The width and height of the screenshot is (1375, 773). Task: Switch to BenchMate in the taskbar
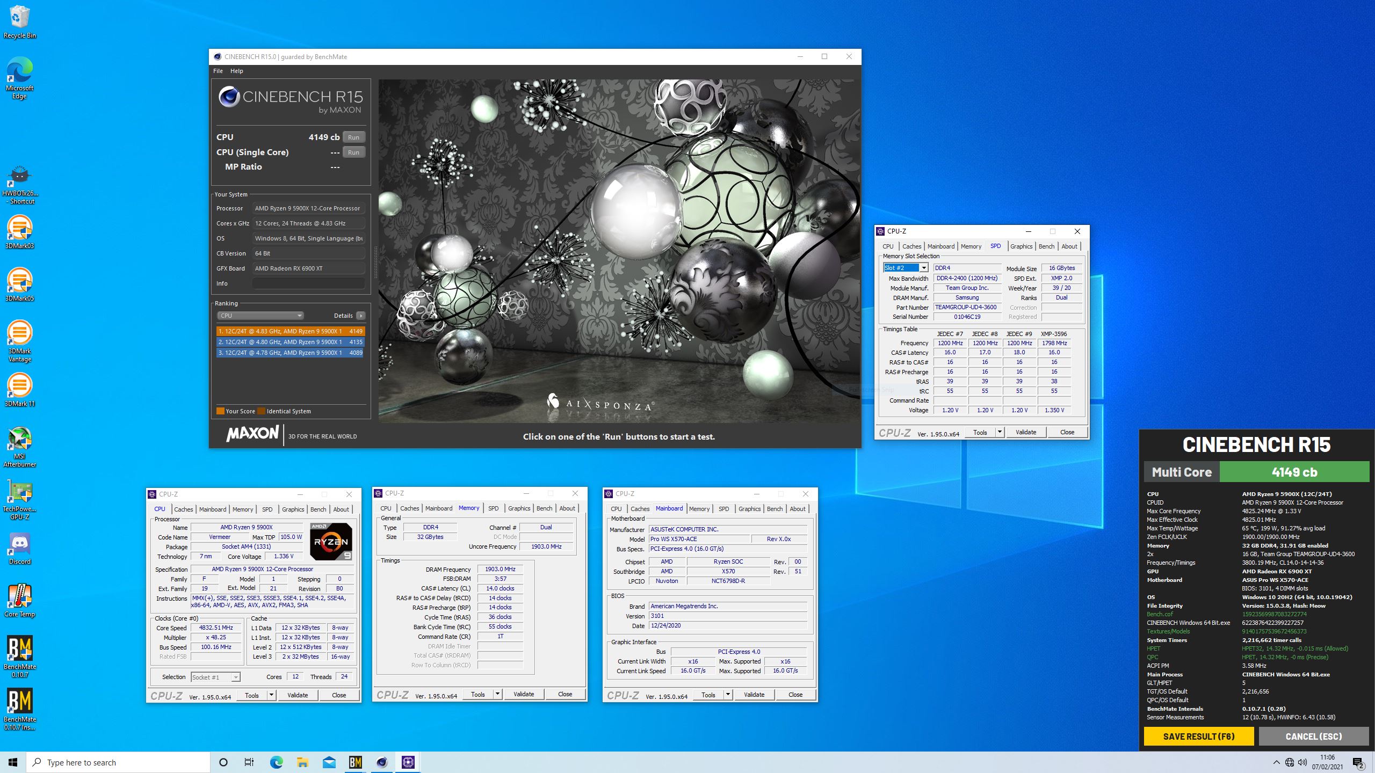[x=355, y=762]
